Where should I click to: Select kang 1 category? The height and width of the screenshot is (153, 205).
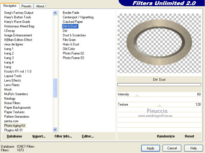coord(9,49)
